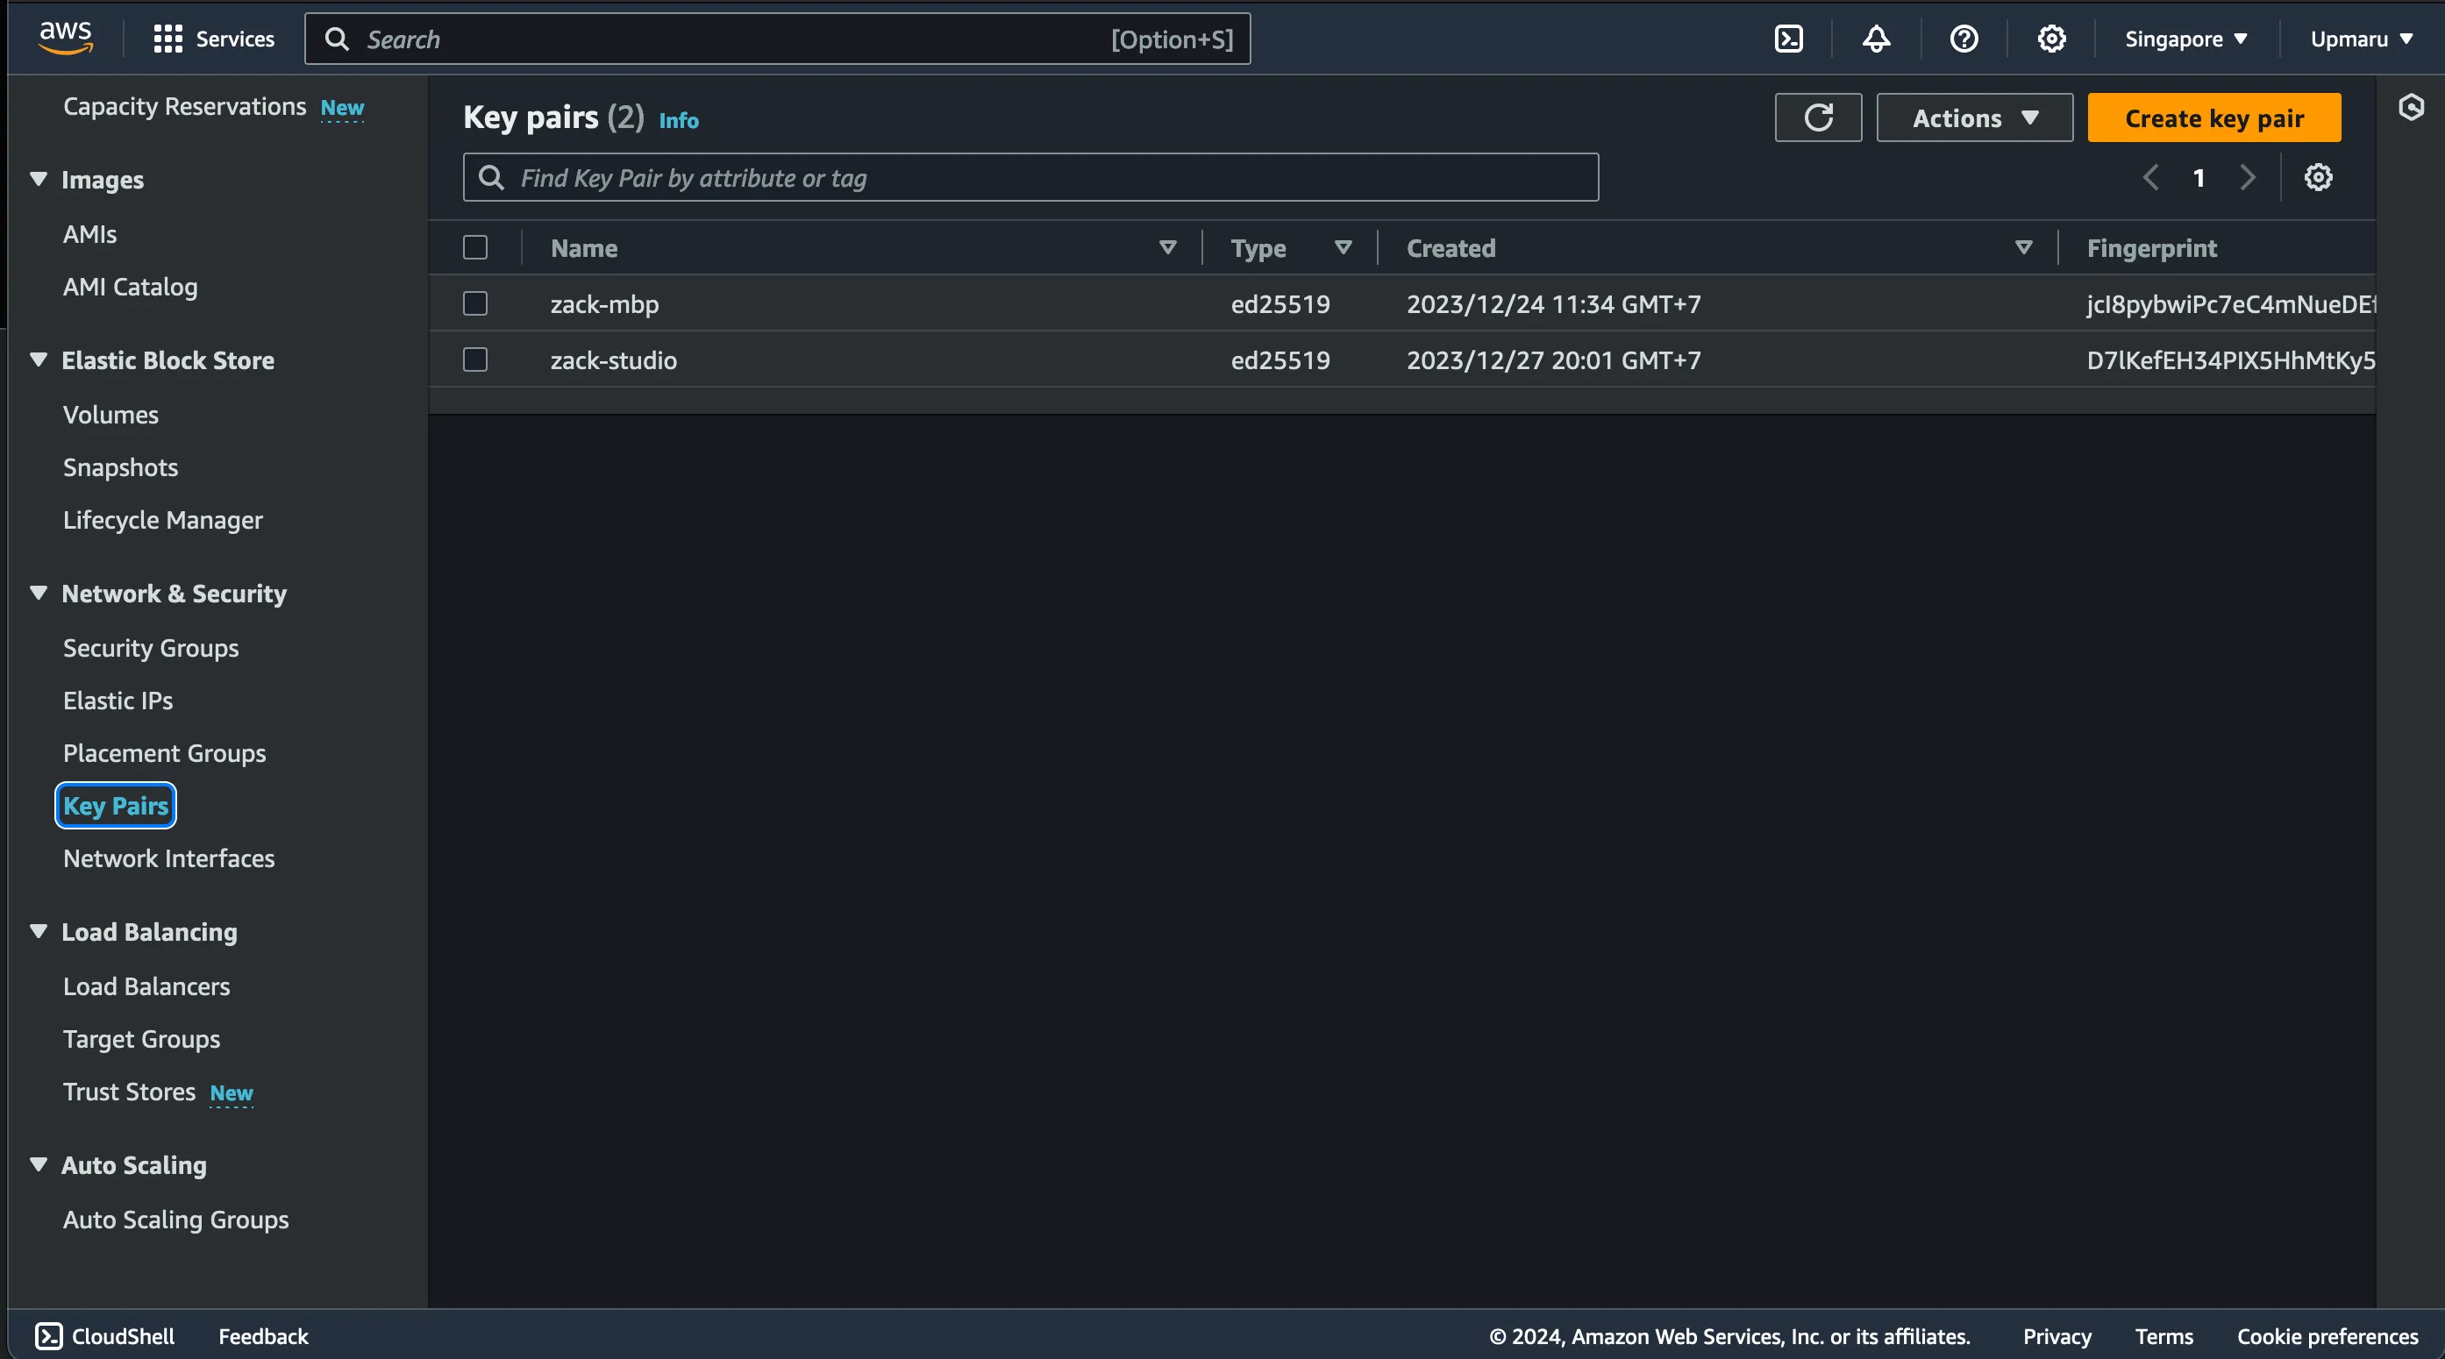Open the Info link beside Key pairs

pos(679,120)
